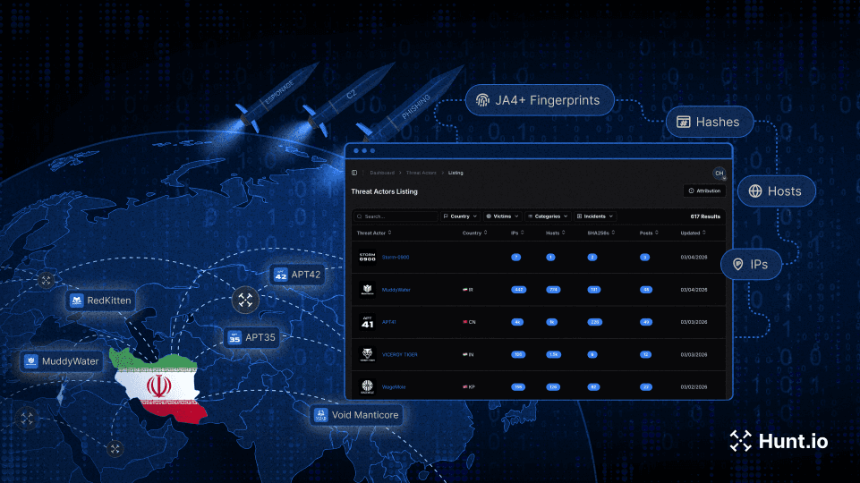Click the APT35 badge icon on the map
860x483 pixels.
pyautogui.click(x=234, y=337)
